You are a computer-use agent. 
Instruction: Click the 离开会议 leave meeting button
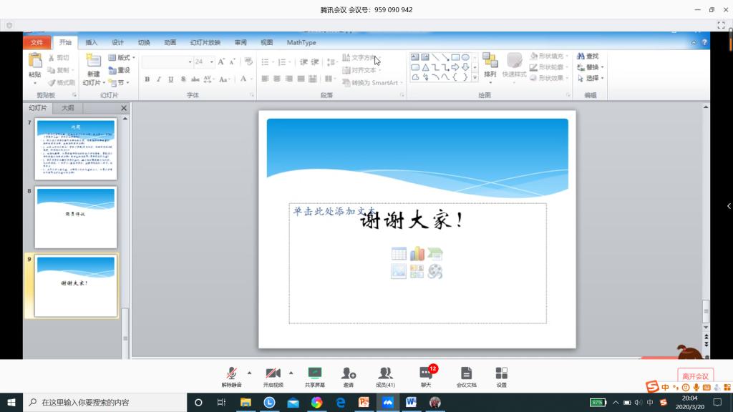tap(694, 376)
